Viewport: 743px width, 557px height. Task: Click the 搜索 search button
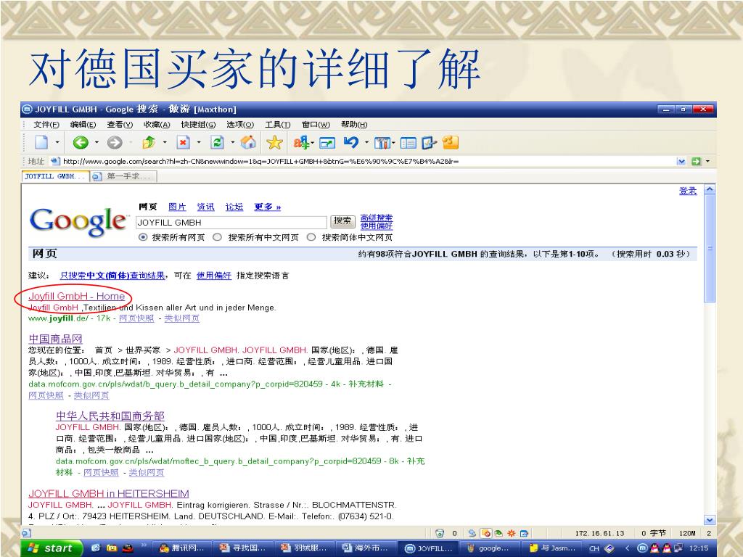[342, 220]
